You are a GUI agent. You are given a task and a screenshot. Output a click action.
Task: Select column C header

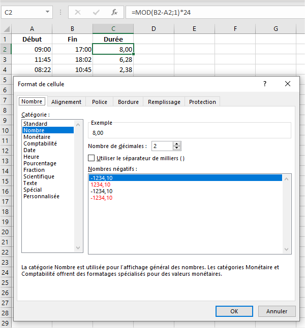coord(113,29)
